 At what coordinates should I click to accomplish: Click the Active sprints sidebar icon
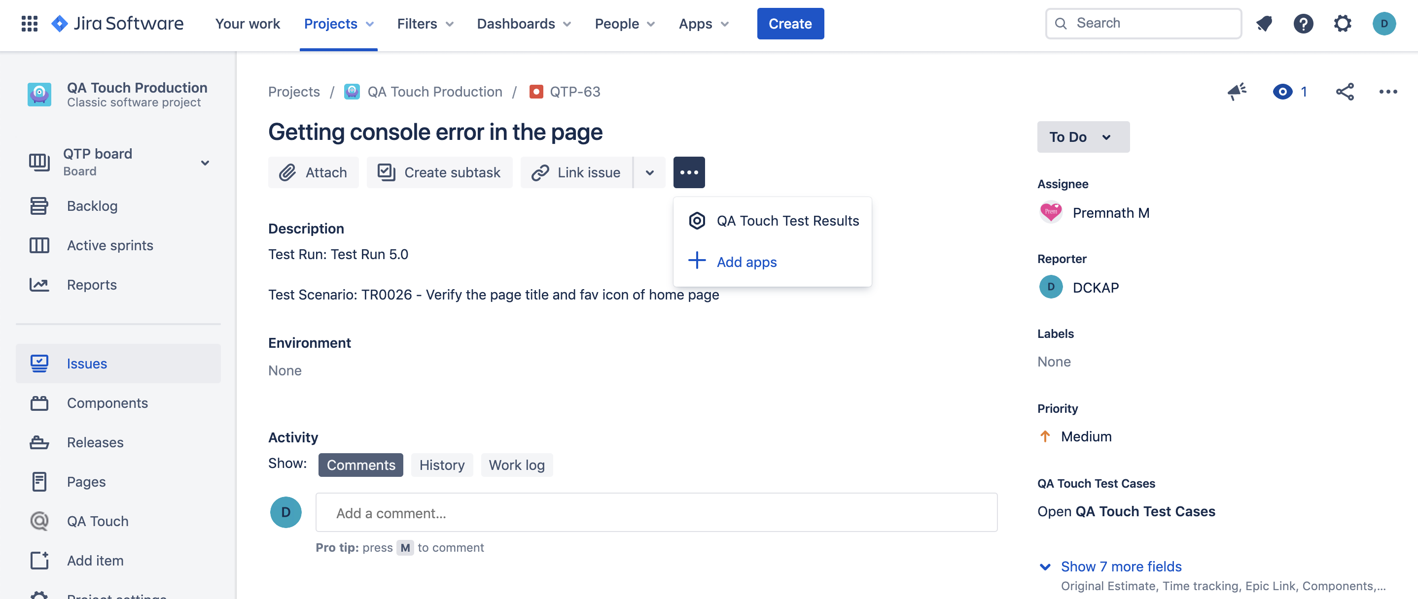39,245
